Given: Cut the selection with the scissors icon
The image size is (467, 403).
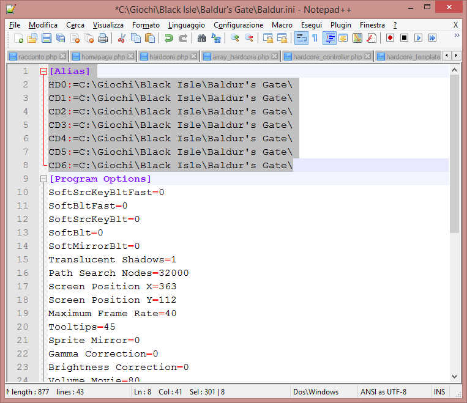Looking at the screenshot, I should [122, 38].
